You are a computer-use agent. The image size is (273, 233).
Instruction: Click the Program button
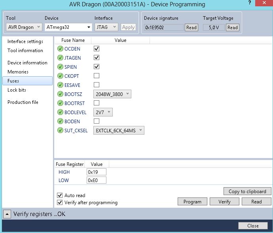tap(192, 201)
